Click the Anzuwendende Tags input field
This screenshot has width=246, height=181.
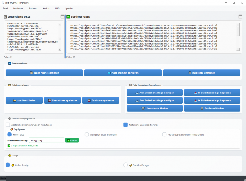[x=47, y=140]
